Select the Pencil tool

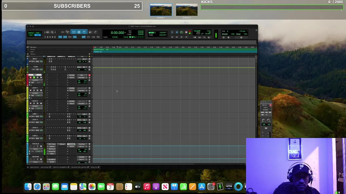coord(95,32)
